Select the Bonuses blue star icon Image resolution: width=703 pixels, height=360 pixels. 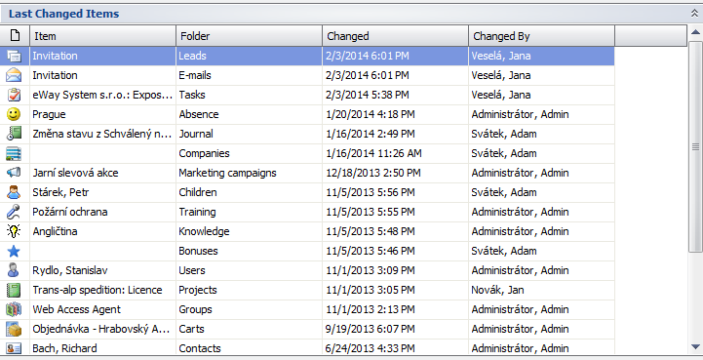tap(14, 251)
